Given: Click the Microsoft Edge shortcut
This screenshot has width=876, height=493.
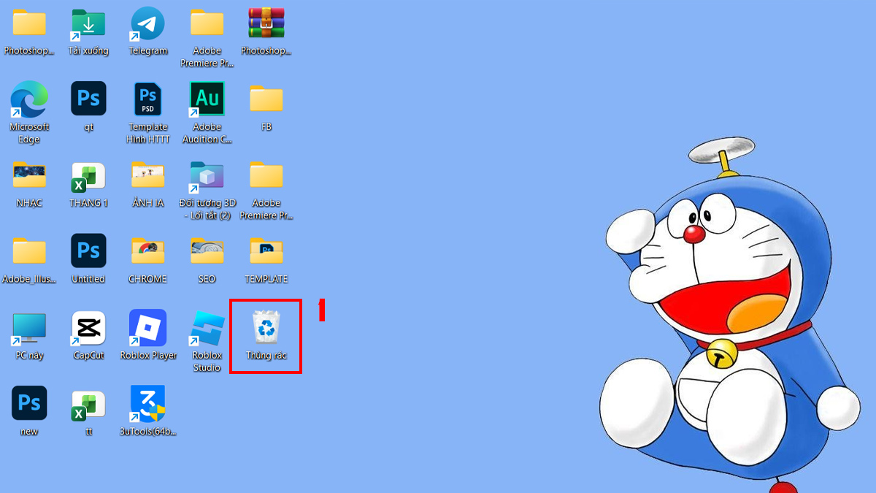Looking at the screenshot, I should click(x=29, y=99).
